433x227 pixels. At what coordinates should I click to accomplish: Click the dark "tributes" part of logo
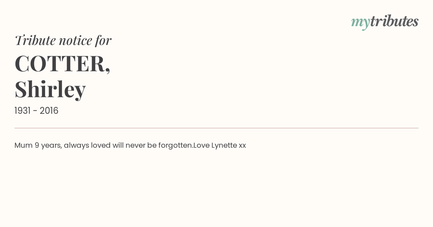coord(394,21)
